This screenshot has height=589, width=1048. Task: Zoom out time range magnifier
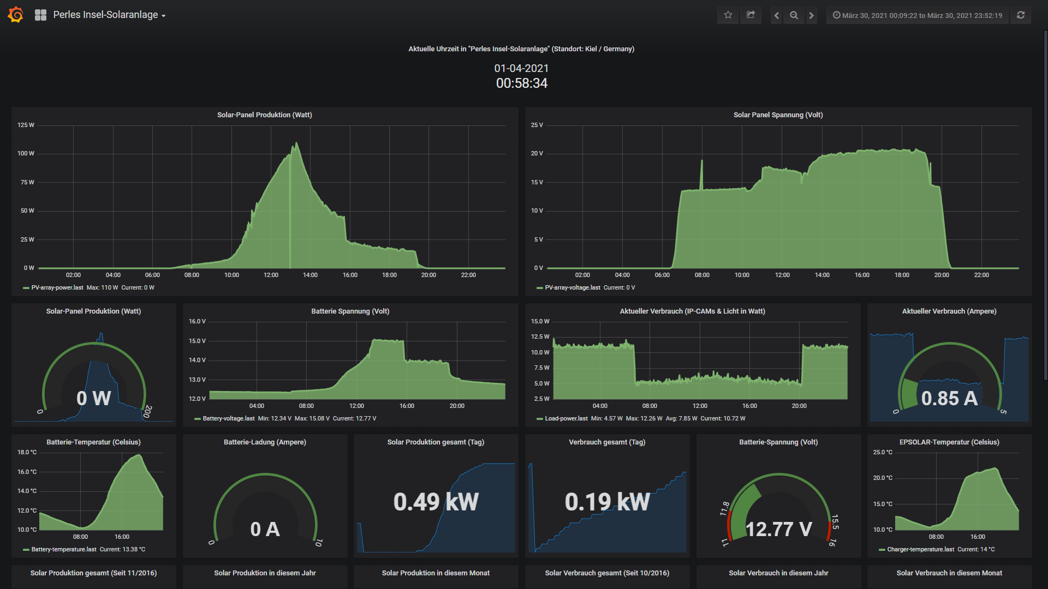pos(794,15)
